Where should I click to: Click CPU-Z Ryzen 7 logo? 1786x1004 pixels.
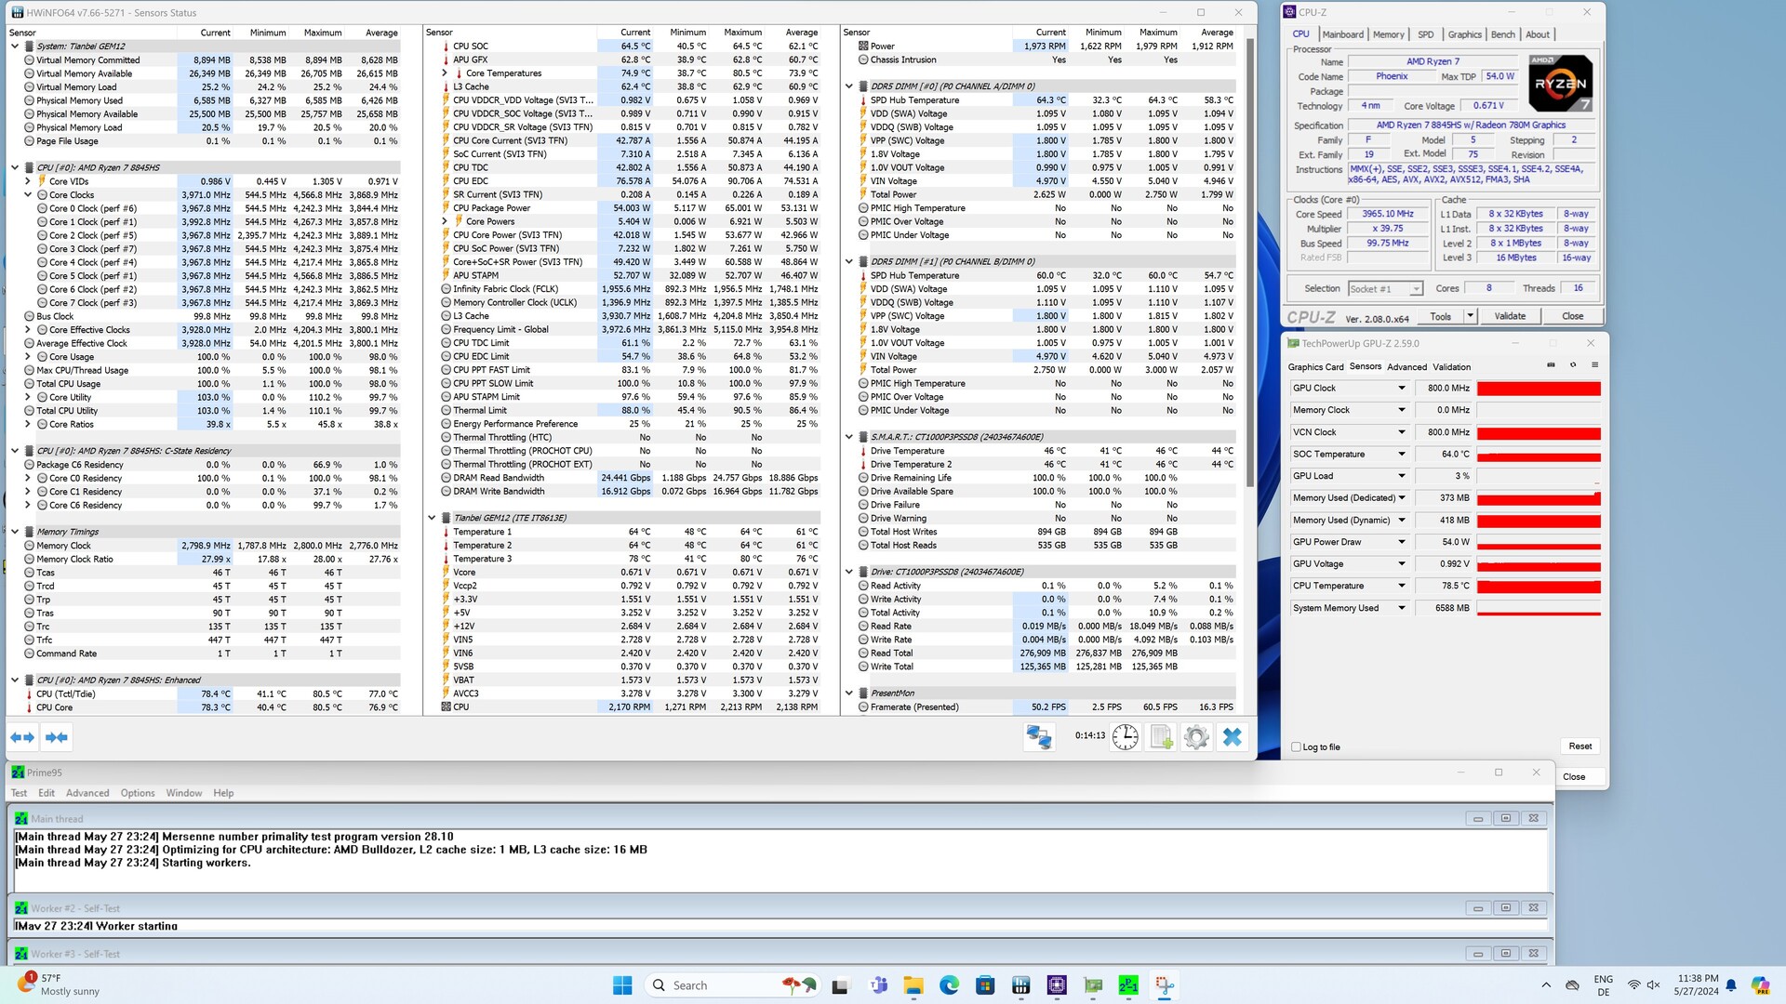pyautogui.click(x=1560, y=84)
